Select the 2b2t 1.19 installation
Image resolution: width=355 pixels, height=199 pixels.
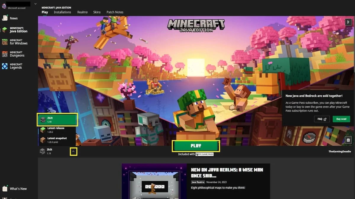pyautogui.click(x=57, y=119)
